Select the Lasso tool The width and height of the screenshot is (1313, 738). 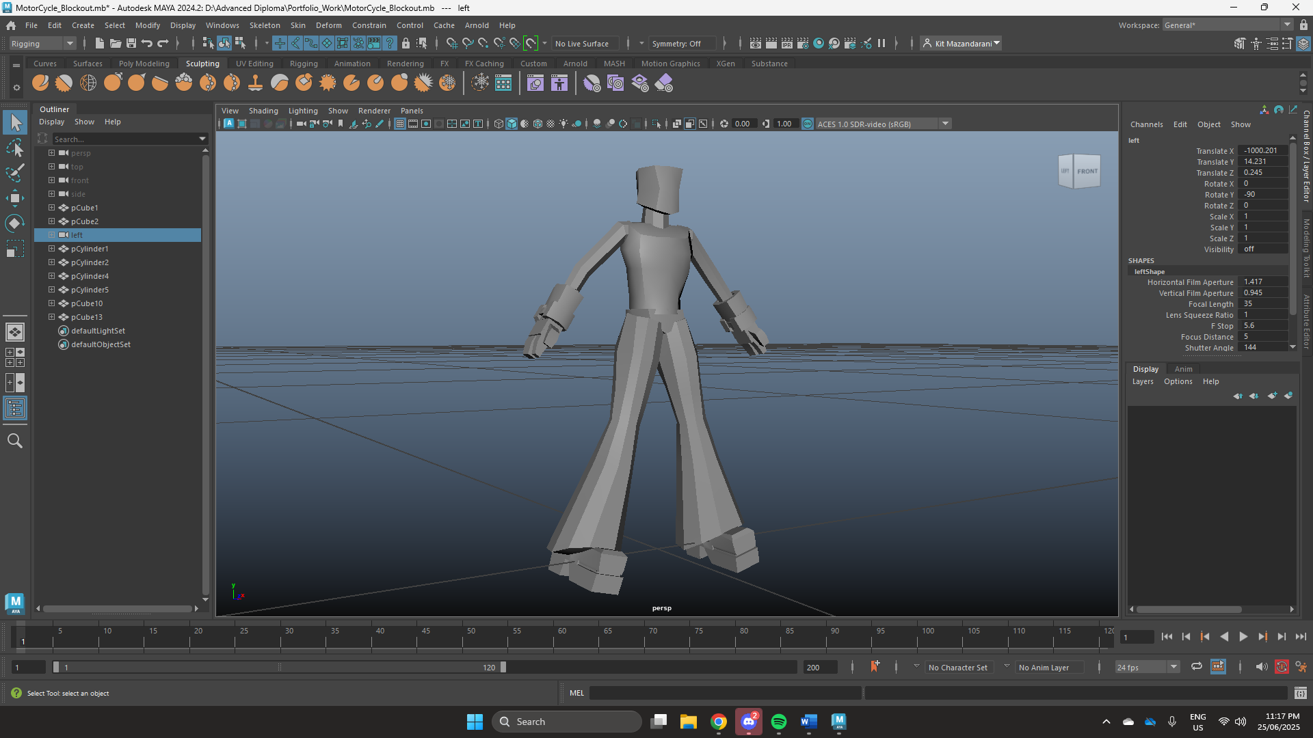[15, 148]
